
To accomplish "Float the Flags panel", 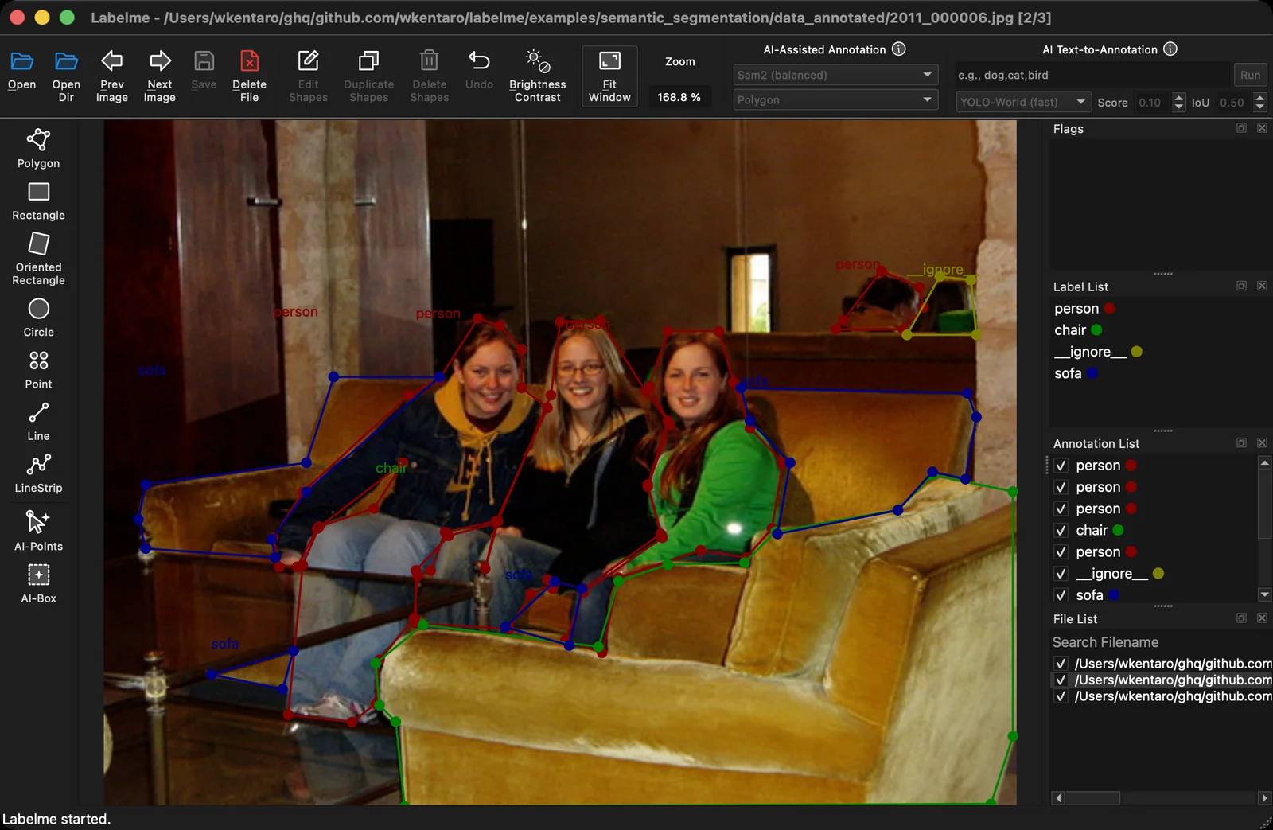I will [x=1241, y=128].
